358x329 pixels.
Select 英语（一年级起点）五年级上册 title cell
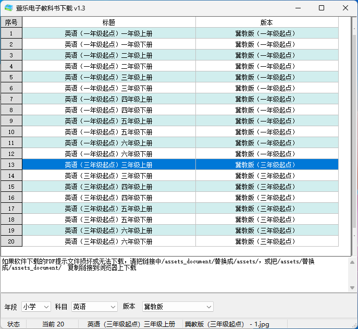109,121
